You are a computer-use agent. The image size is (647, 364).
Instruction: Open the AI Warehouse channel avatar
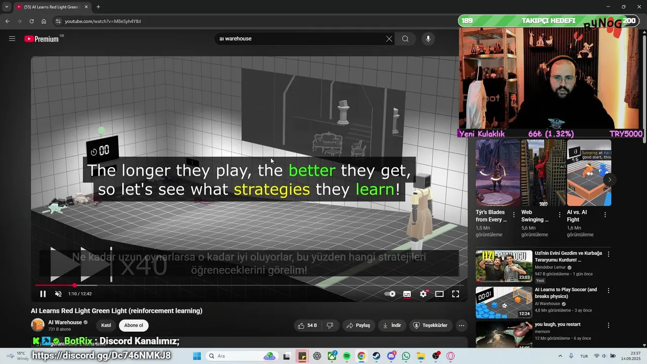coord(37,325)
